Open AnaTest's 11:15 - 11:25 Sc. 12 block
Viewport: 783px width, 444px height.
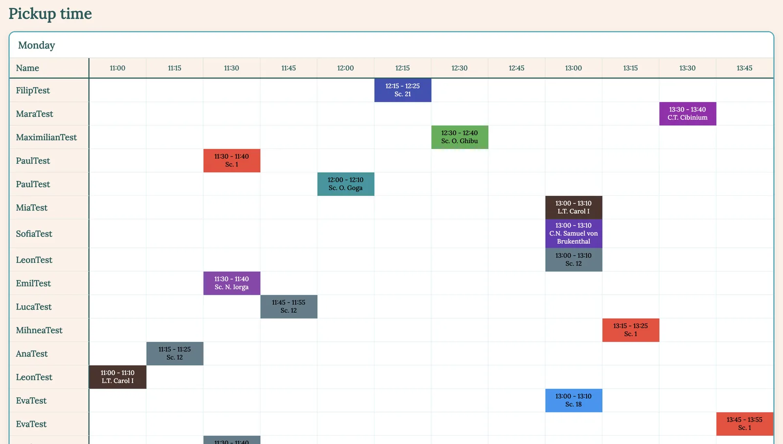(175, 354)
